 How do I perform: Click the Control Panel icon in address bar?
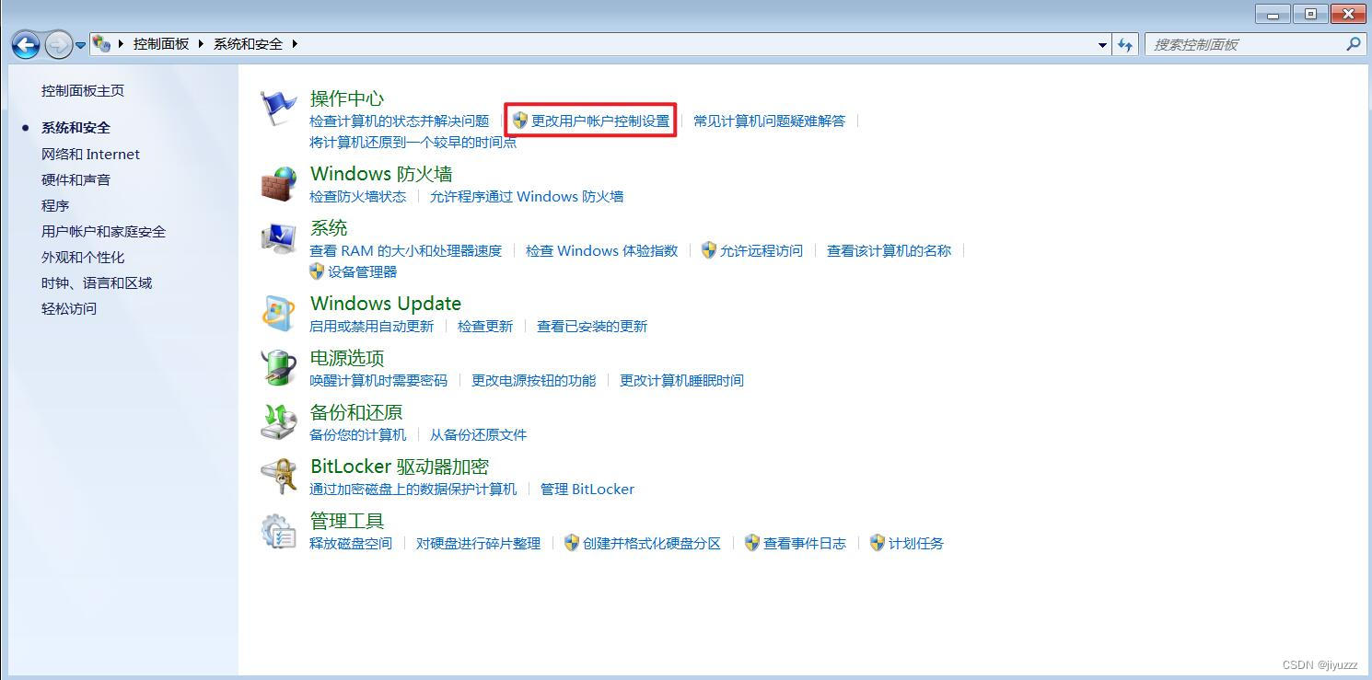(x=101, y=43)
